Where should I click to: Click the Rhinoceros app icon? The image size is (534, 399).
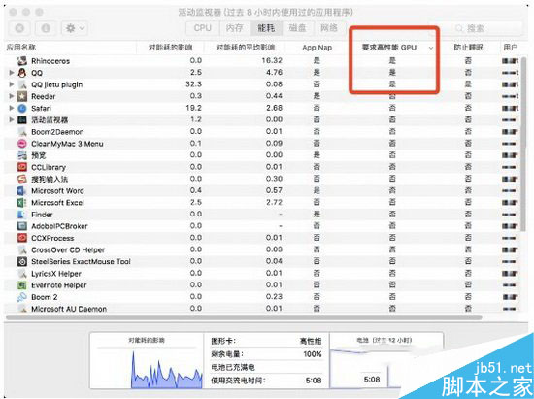pos(22,61)
